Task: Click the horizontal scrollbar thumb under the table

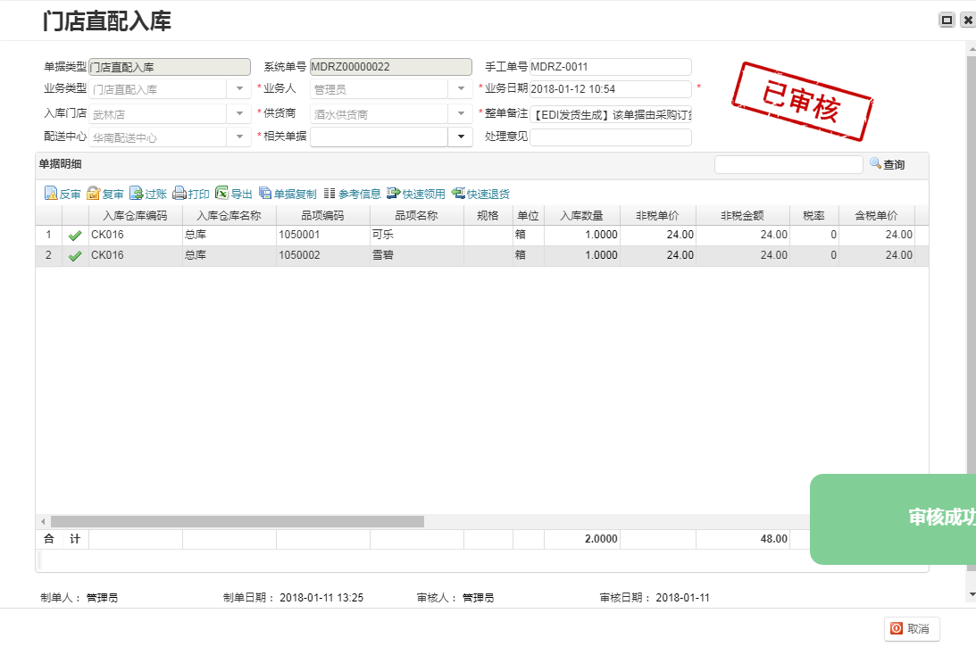Action: [x=238, y=521]
